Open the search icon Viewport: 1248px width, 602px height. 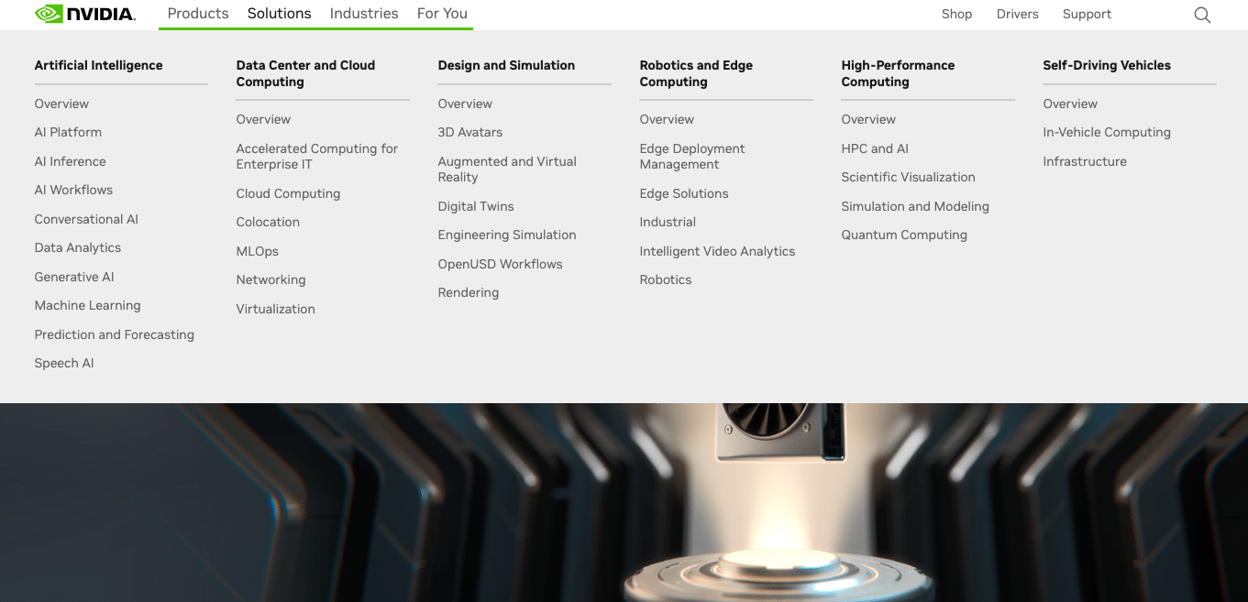point(1201,15)
